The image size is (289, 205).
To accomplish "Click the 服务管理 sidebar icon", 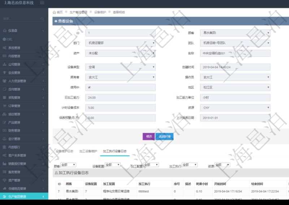I will click(x=5, y=172).
